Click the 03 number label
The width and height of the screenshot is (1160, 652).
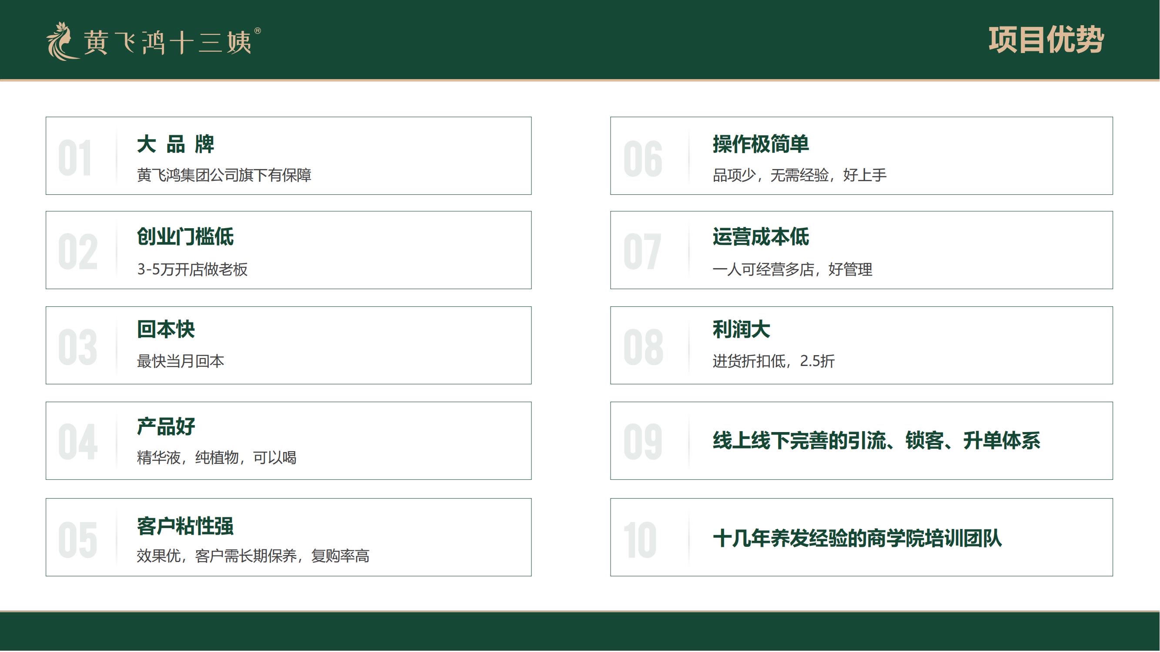pyautogui.click(x=77, y=347)
